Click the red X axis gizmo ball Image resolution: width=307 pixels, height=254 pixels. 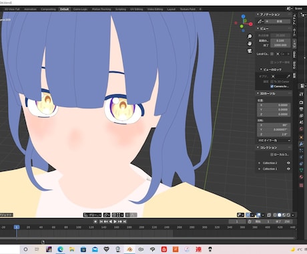coord(250,24)
